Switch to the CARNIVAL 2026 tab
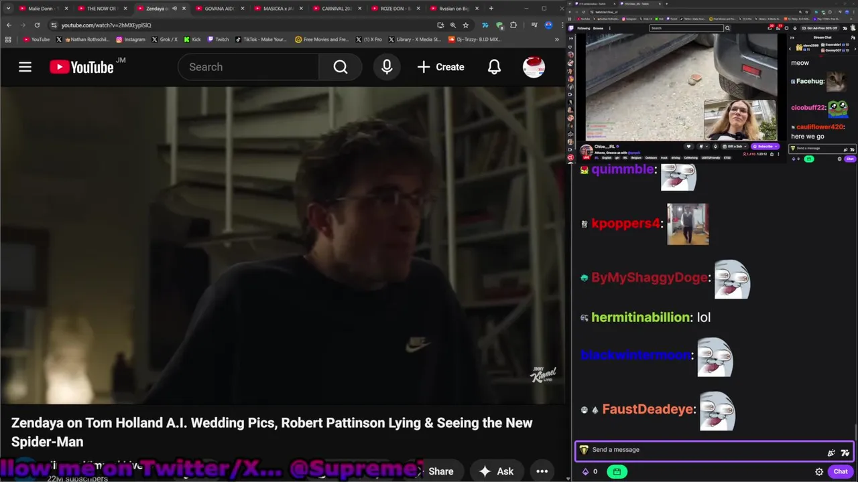The height and width of the screenshot is (482, 858). pos(336,9)
